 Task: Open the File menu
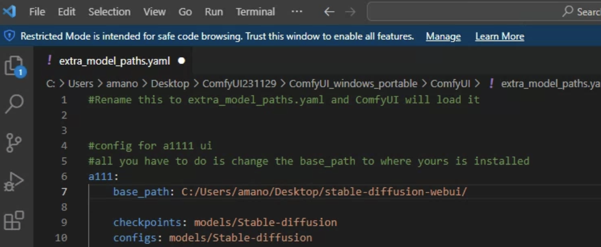(37, 12)
